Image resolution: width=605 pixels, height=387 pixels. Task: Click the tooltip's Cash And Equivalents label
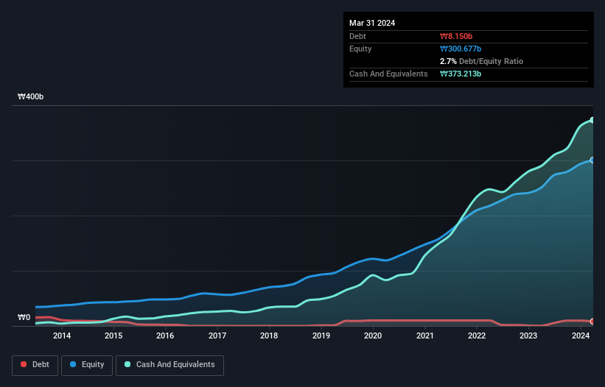click(388, 74)
